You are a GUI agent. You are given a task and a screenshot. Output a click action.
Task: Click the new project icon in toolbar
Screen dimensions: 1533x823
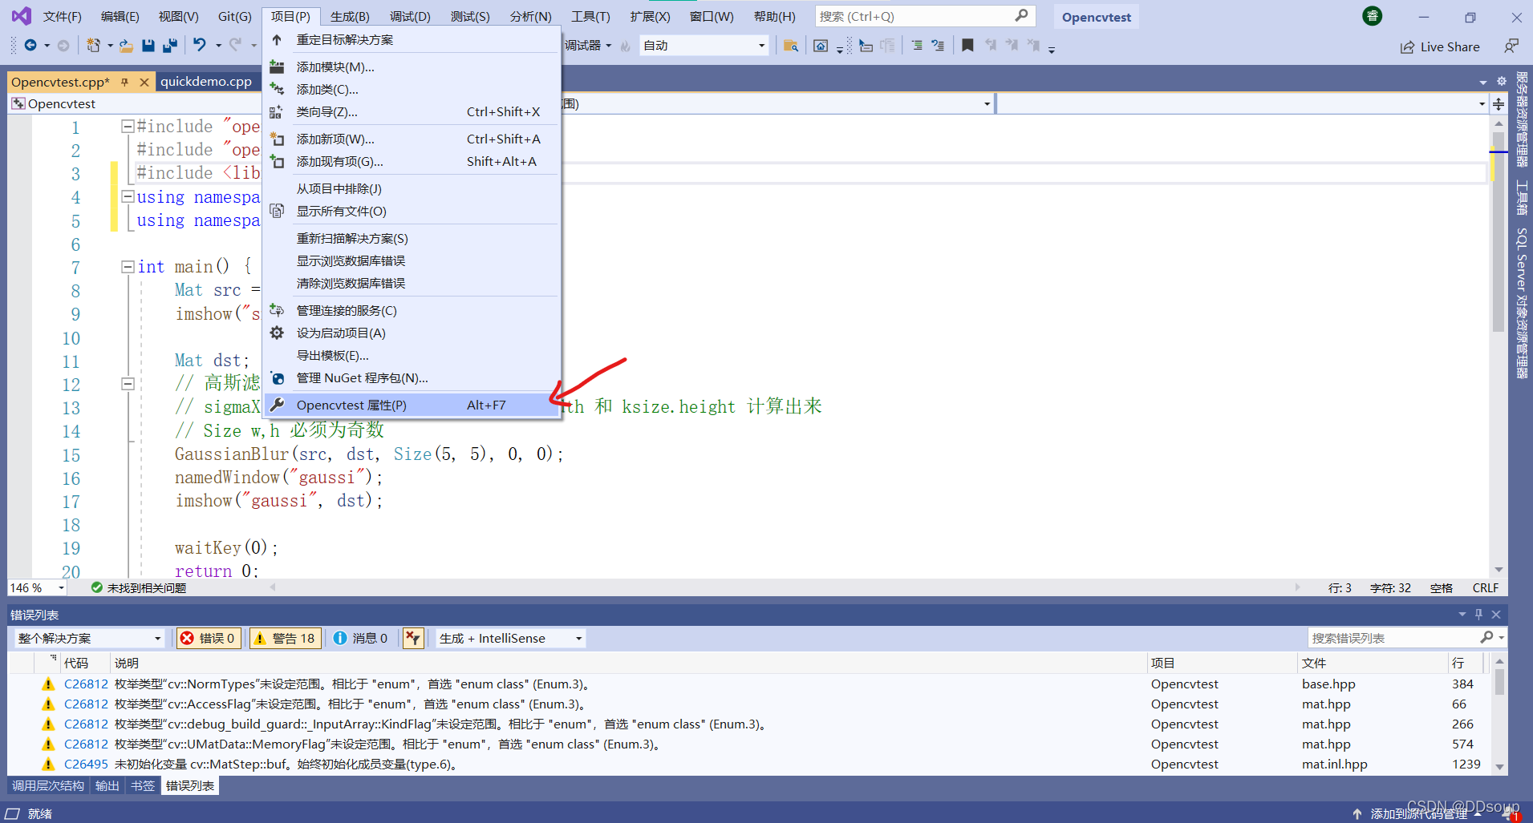pos(94,46)
